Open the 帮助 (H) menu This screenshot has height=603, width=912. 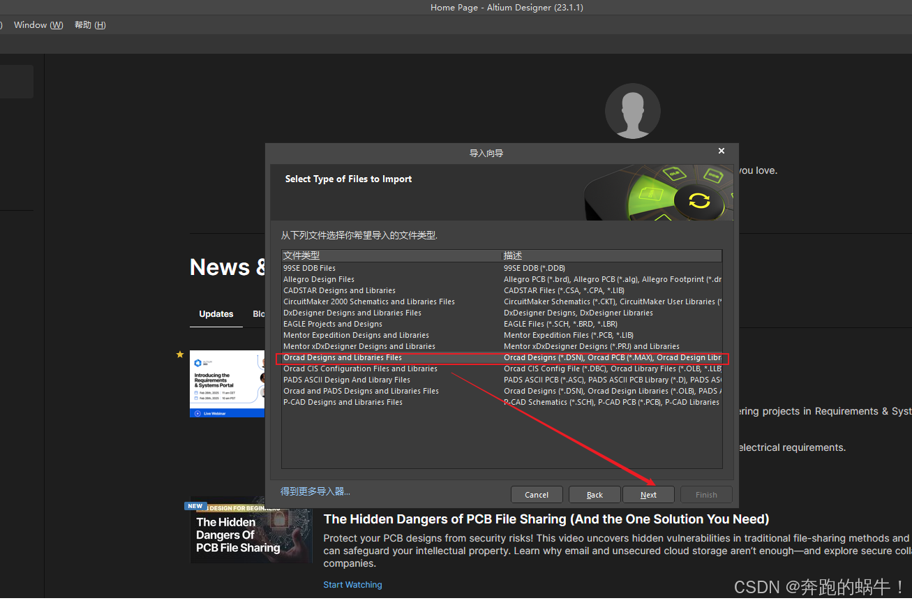90,25
